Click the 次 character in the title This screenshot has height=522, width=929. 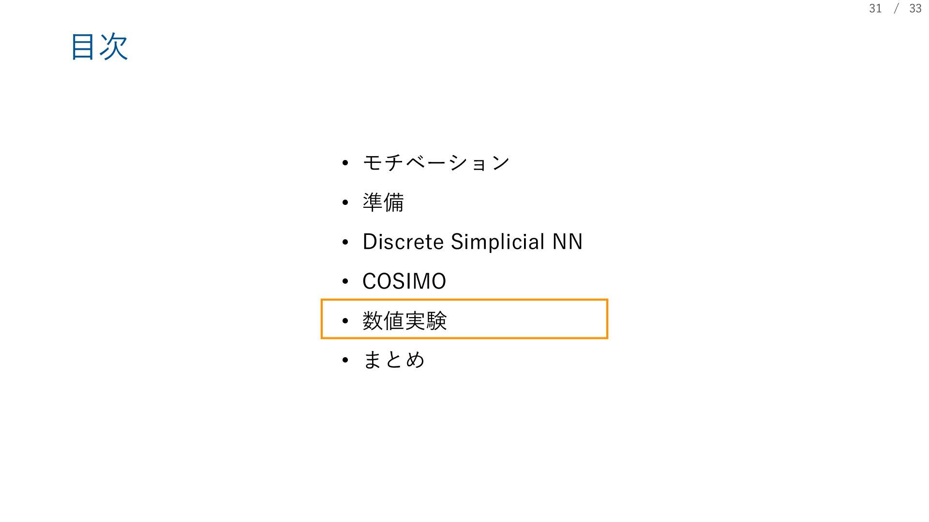(114, 47)
